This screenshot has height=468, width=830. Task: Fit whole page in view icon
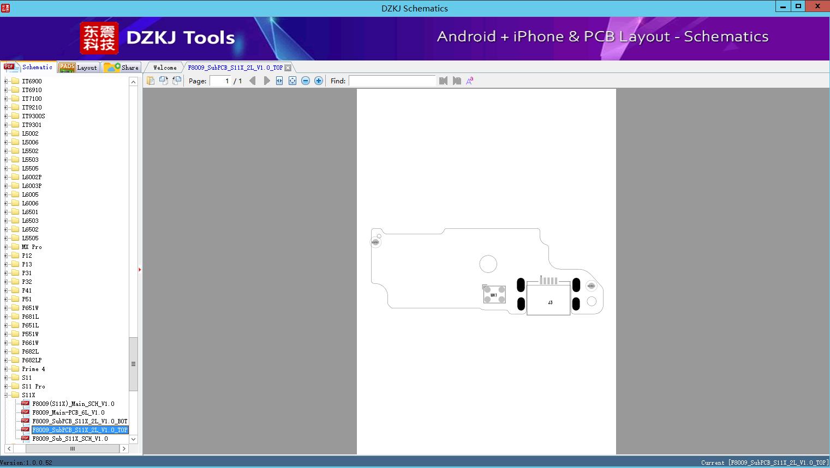tap(292, 81)
